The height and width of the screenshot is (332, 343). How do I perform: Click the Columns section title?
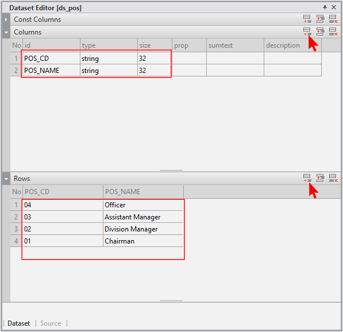point(28,32)
